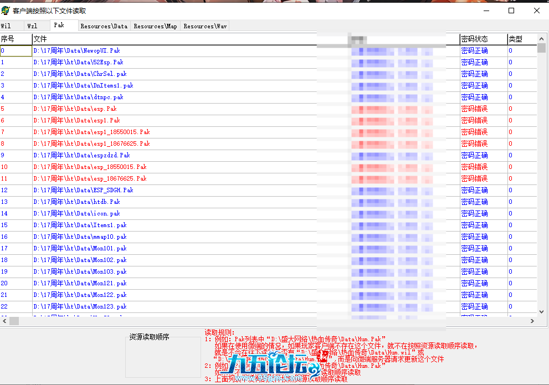Image resolution: width=549 pixels, height=385 pixels.
Task: Select row htdb.Pak file
Action: point(268,202)
